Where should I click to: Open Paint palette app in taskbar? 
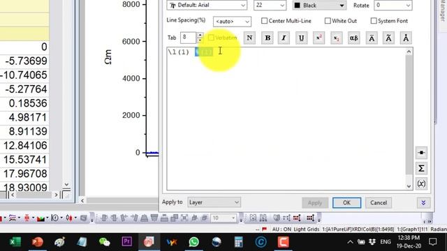click(59, 242)
